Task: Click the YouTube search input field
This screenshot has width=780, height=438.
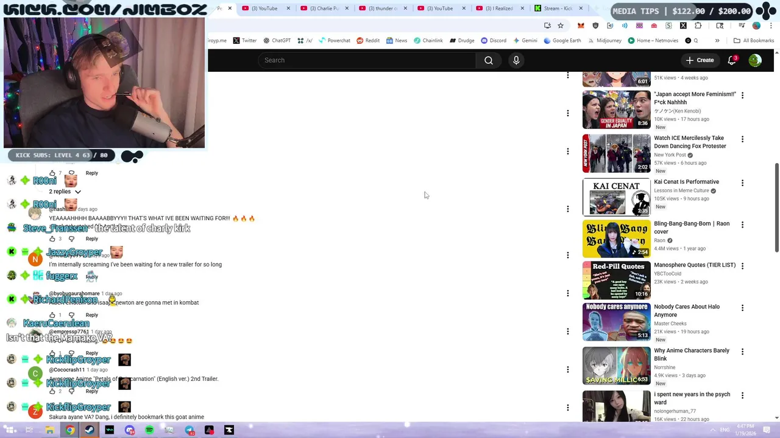Action: pos(367,60)
